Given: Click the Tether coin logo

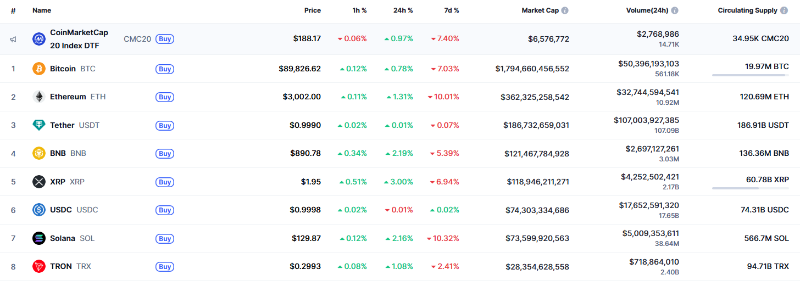Looking at the screenshot, I should [x=39, y=125].
